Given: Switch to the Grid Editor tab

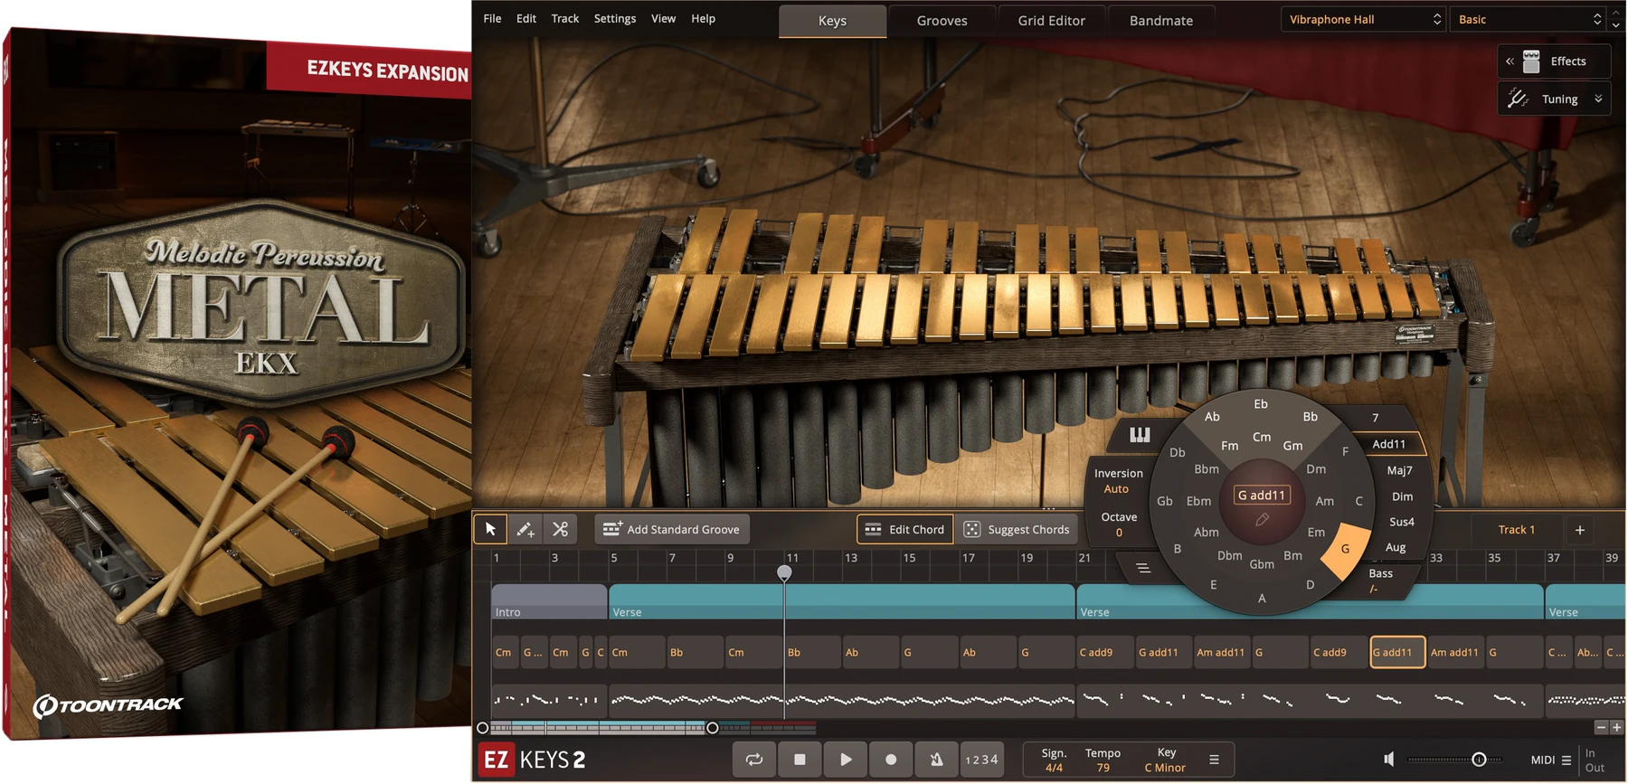Looking at the screenshot, I should coord(1051,21).
